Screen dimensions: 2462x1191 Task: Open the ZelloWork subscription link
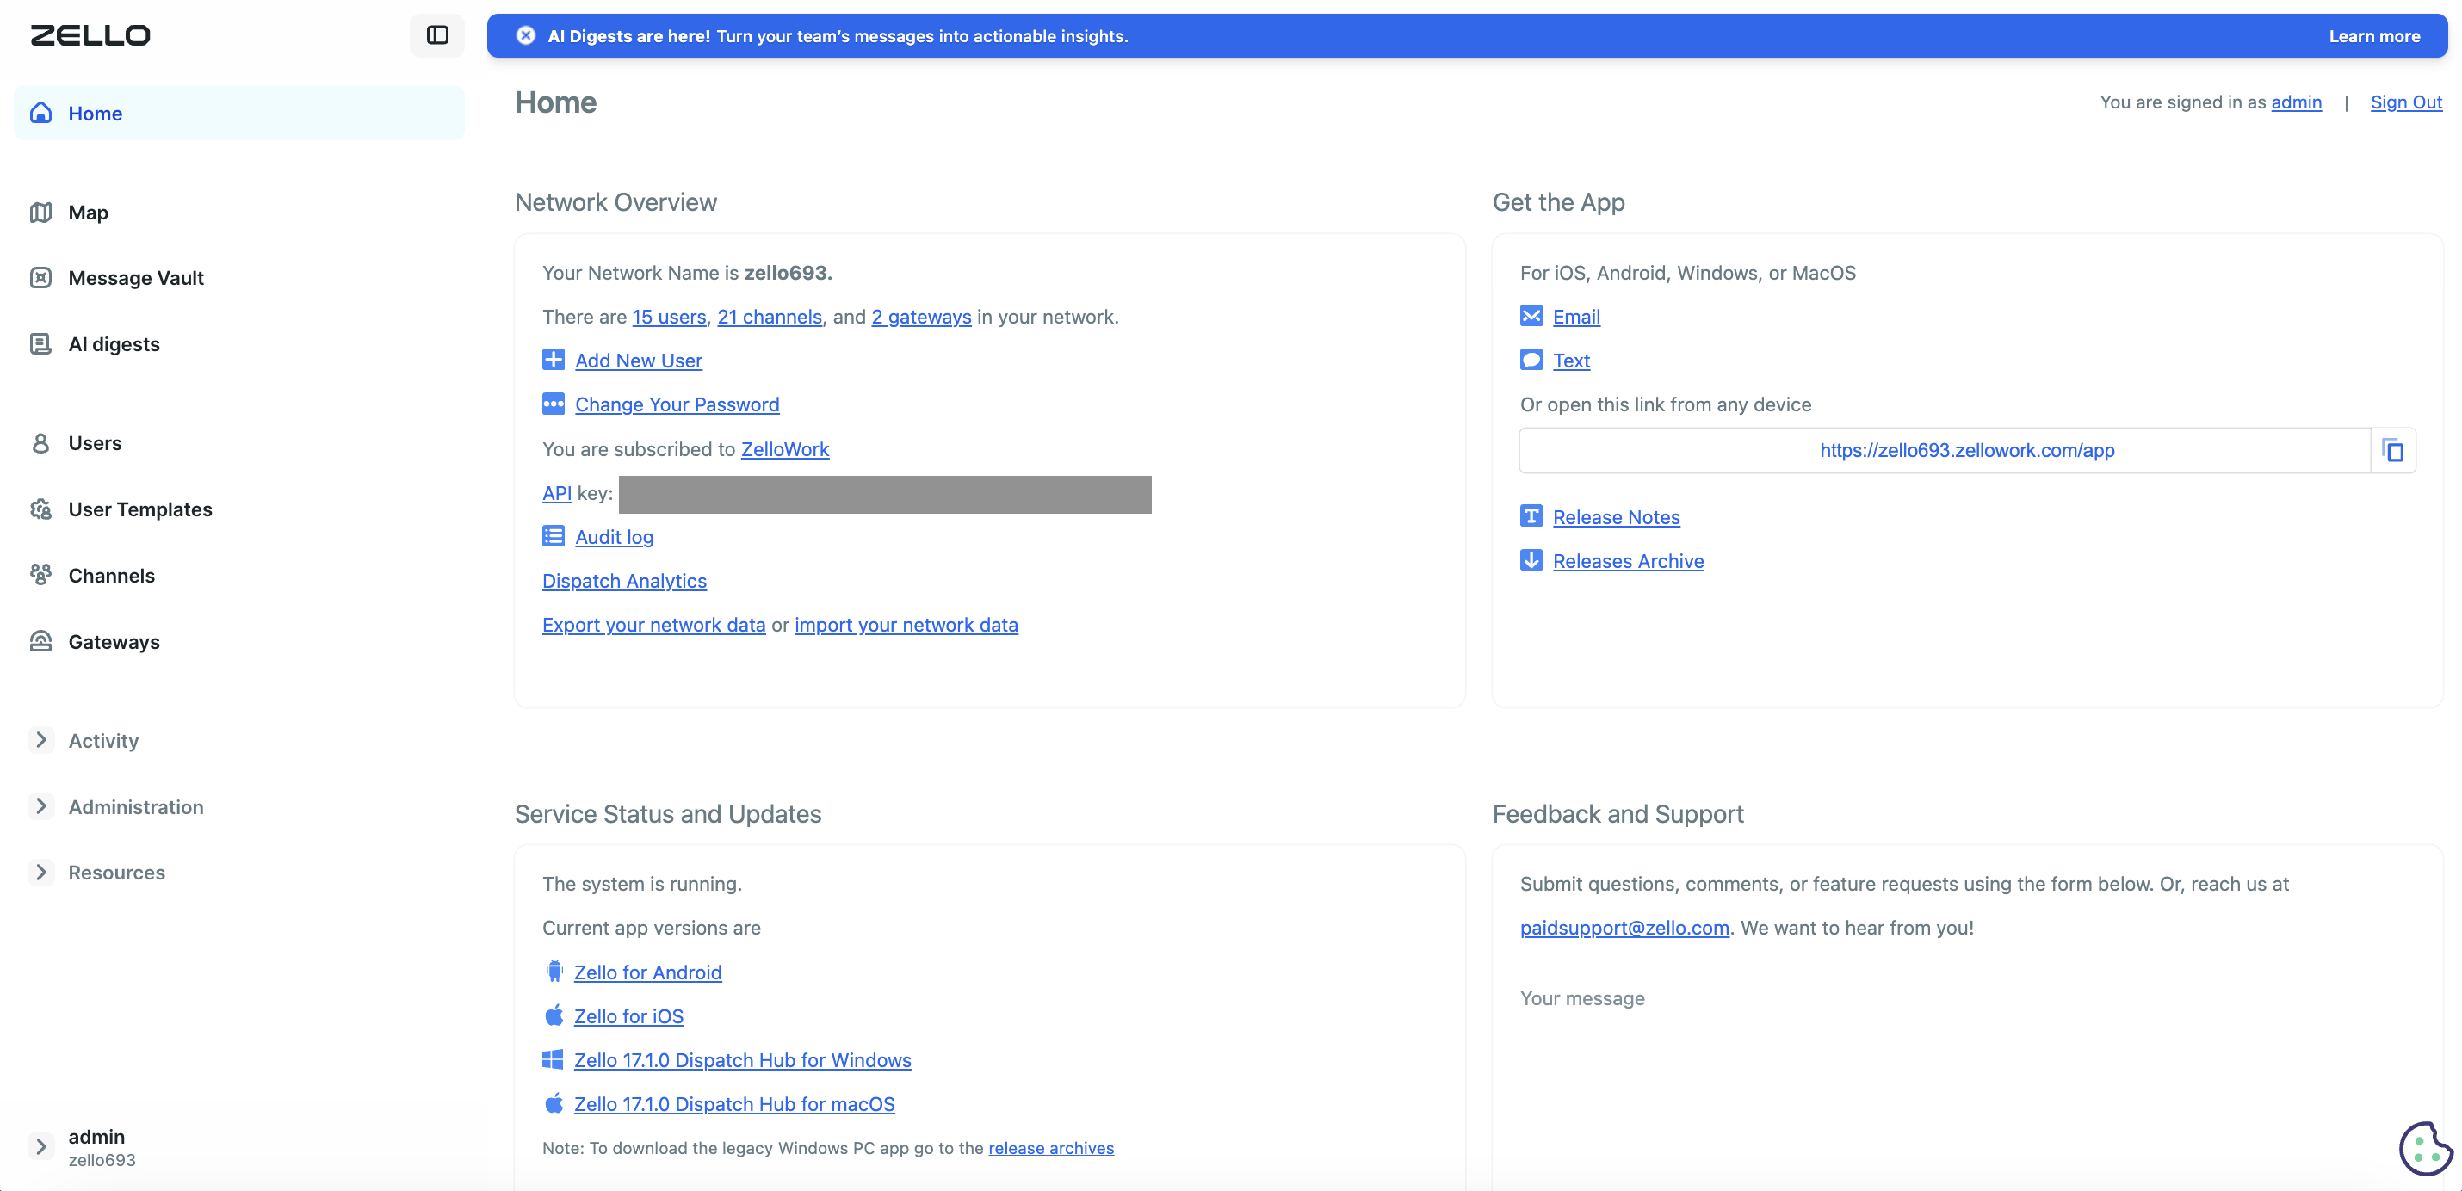click(785, 449)
